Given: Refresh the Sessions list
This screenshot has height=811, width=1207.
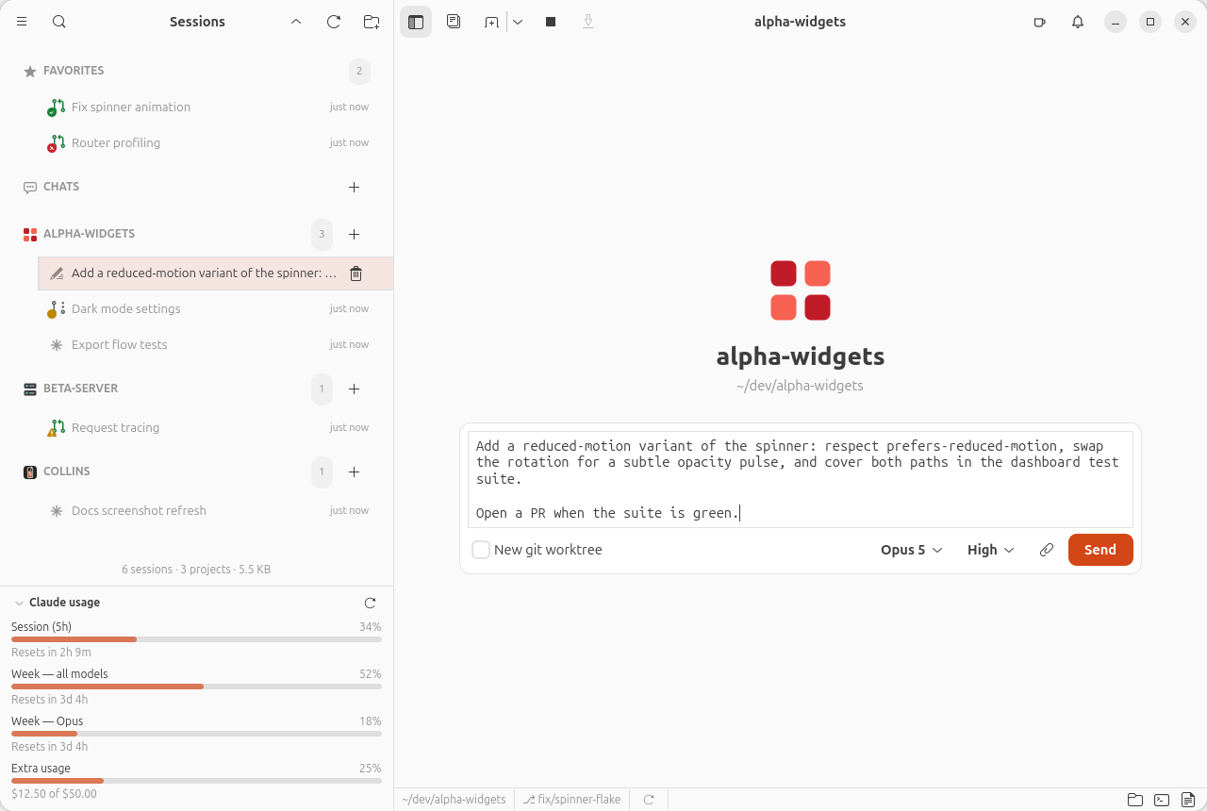Looking at the screenshot, I should 334,22.
